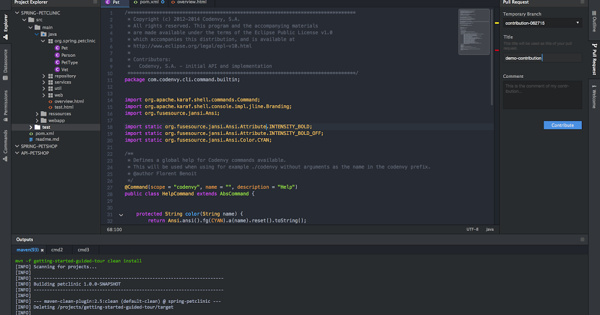Expand the webapp folder
The image size is (600, 315).
(37, 120)
